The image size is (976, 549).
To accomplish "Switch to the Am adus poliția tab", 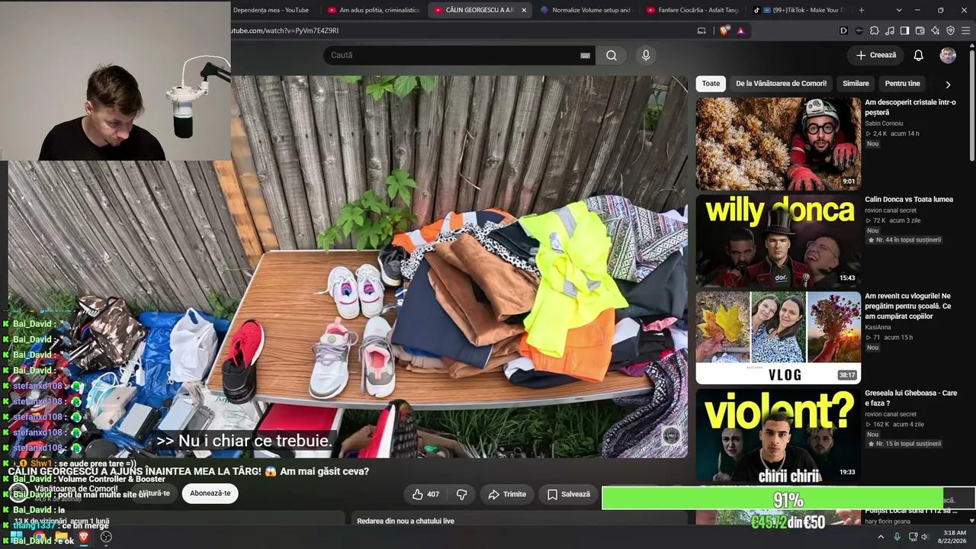I will coord(374,10).
